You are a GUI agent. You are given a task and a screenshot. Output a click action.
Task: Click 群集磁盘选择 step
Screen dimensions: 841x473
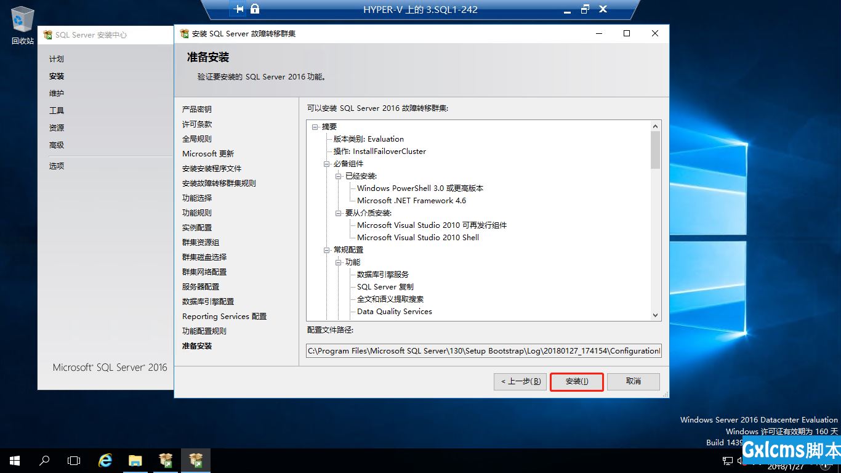click(204, 257)
